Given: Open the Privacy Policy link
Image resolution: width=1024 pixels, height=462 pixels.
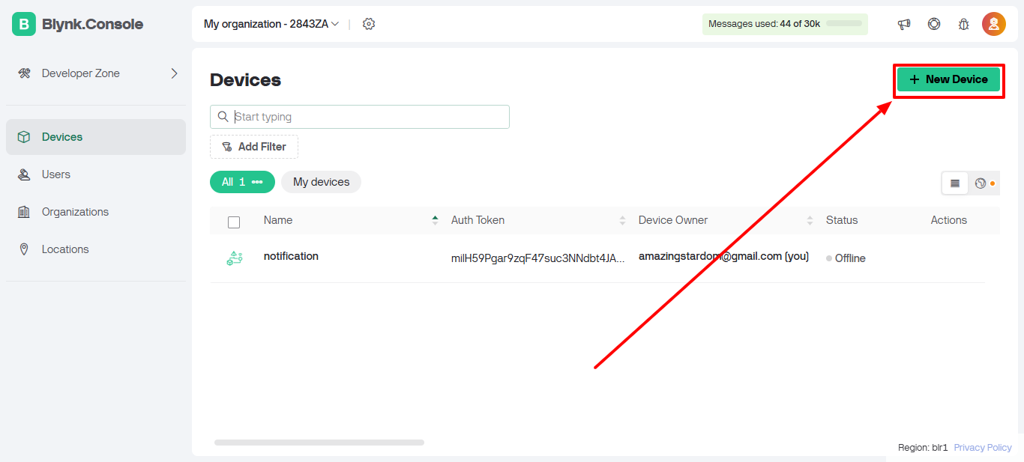Looking at the screenshot, I should [x=983, y=447].
